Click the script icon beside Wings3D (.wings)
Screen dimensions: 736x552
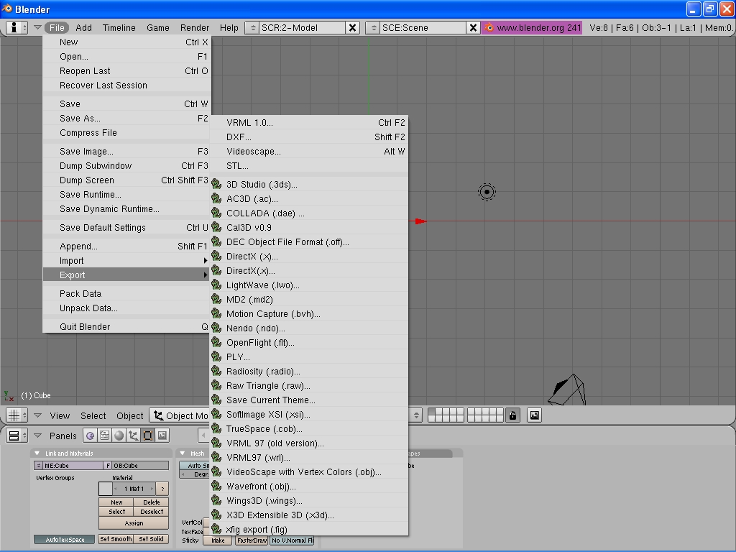216,500
